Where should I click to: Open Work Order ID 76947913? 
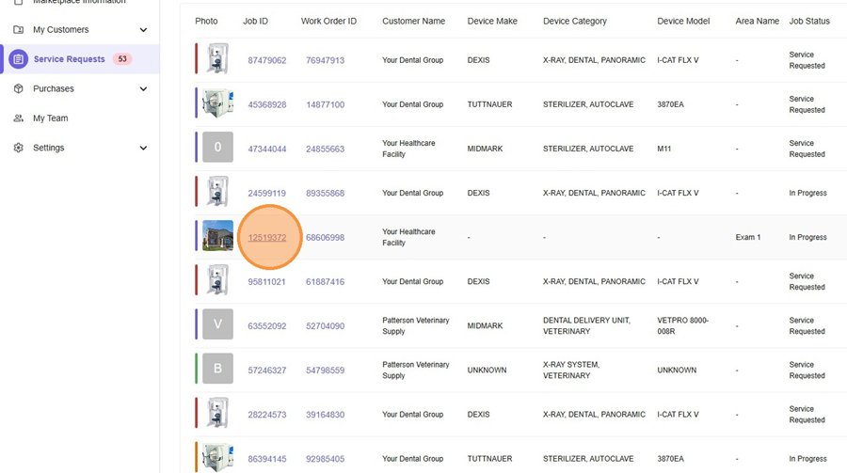[325, 60]
